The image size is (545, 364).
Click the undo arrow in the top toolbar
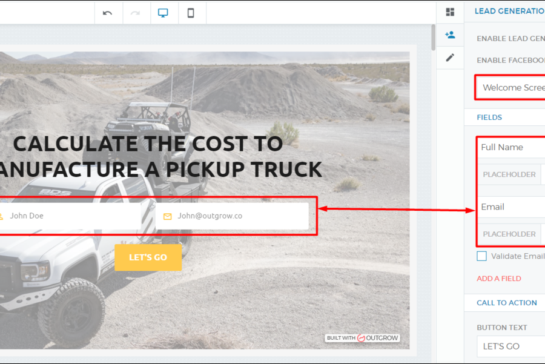click(108, 13)
